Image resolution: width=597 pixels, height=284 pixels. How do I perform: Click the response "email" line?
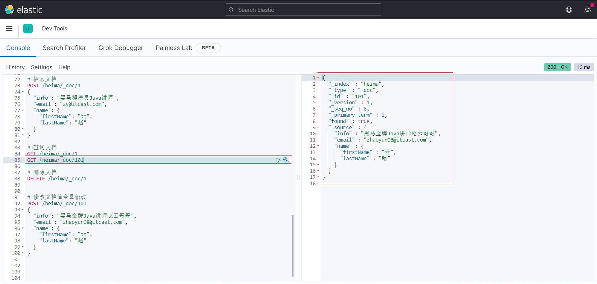click(x=383, y=140)
